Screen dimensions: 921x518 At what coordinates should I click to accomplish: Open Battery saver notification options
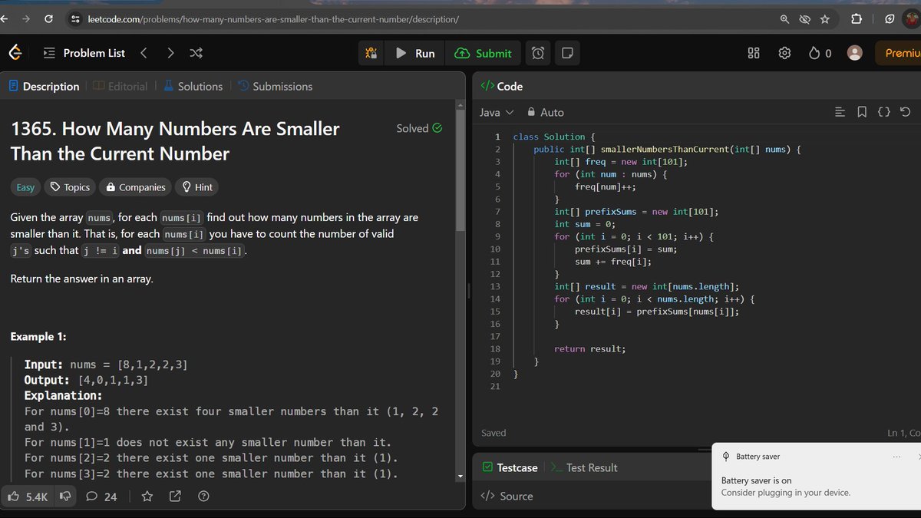click(x=896, y=457)
